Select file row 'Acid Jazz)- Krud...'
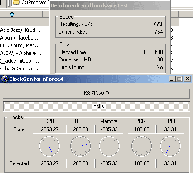This screenshot has width=193, height=173. coord(20,30)
